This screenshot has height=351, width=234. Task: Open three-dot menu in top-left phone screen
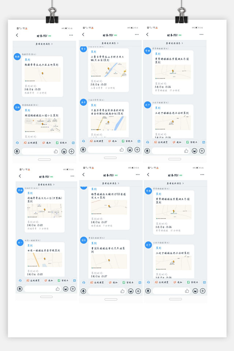71,35
